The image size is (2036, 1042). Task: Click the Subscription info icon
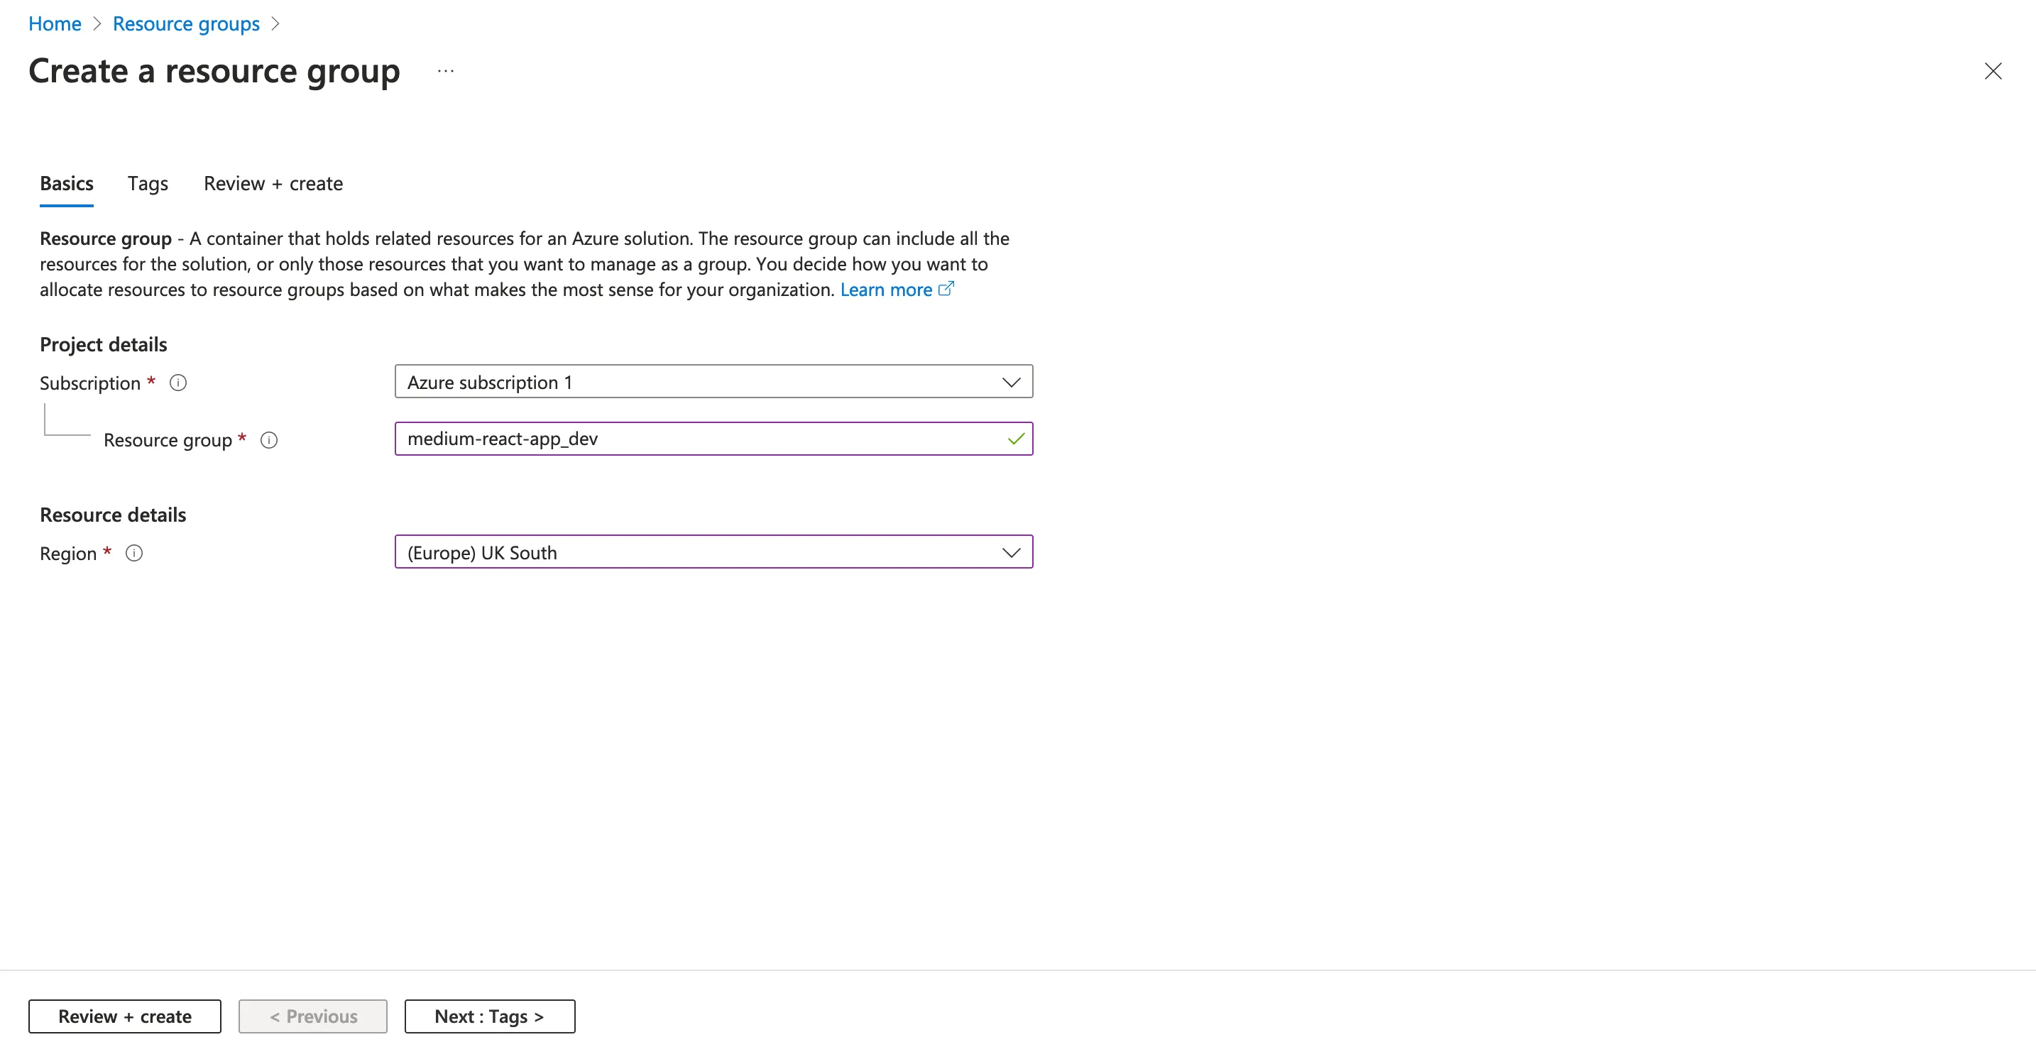[179, 383]
